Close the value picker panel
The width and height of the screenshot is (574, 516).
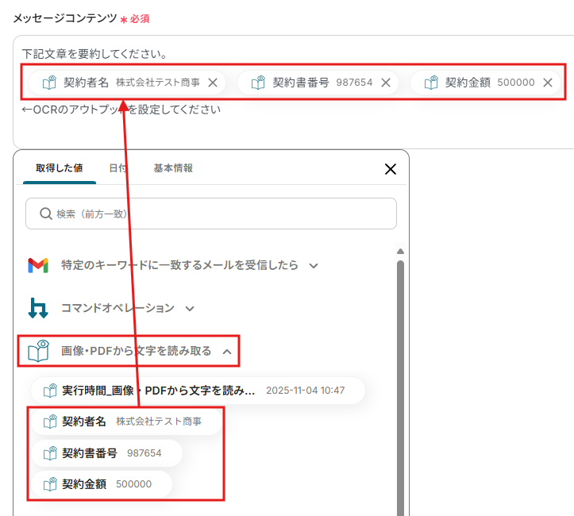[x=390, y=169]
